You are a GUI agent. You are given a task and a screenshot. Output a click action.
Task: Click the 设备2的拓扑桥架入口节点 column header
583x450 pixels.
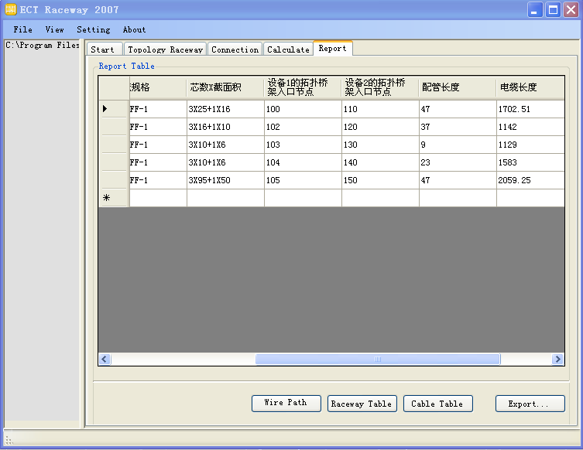pyautogui.click(x=380, y=87)
